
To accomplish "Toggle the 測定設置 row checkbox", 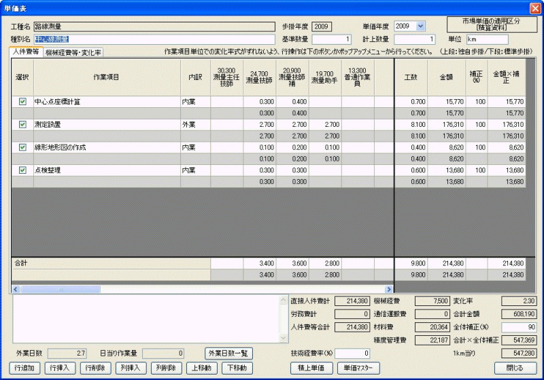I will pos(22,124).
